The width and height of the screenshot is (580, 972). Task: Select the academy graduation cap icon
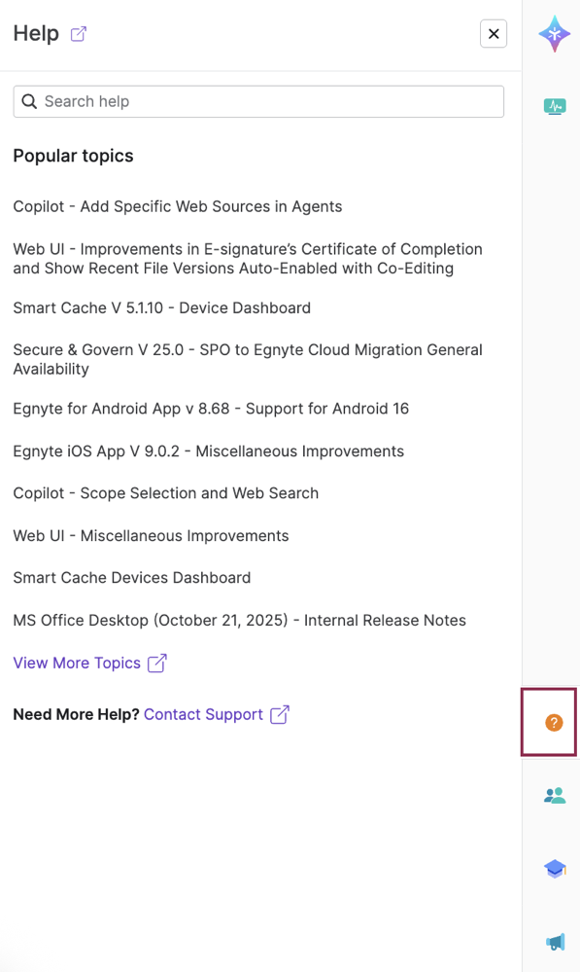point(554,868)
